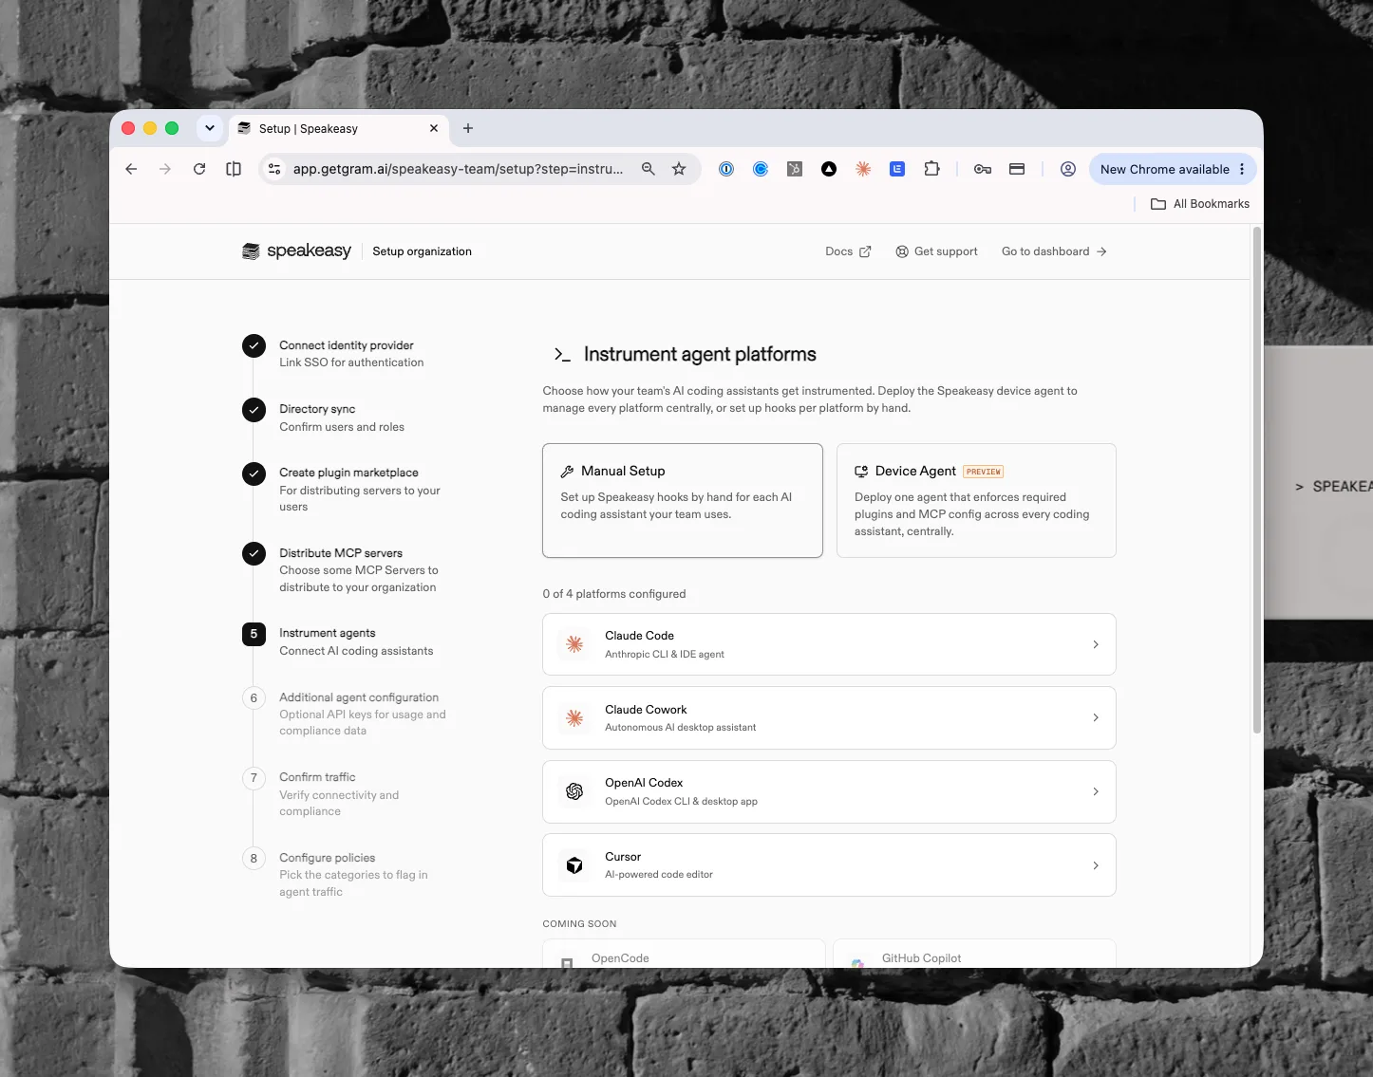This screenshot has height=1077, width=1373.
Task: Open the Chrome side panel icon
Action: tap(234, 169)
